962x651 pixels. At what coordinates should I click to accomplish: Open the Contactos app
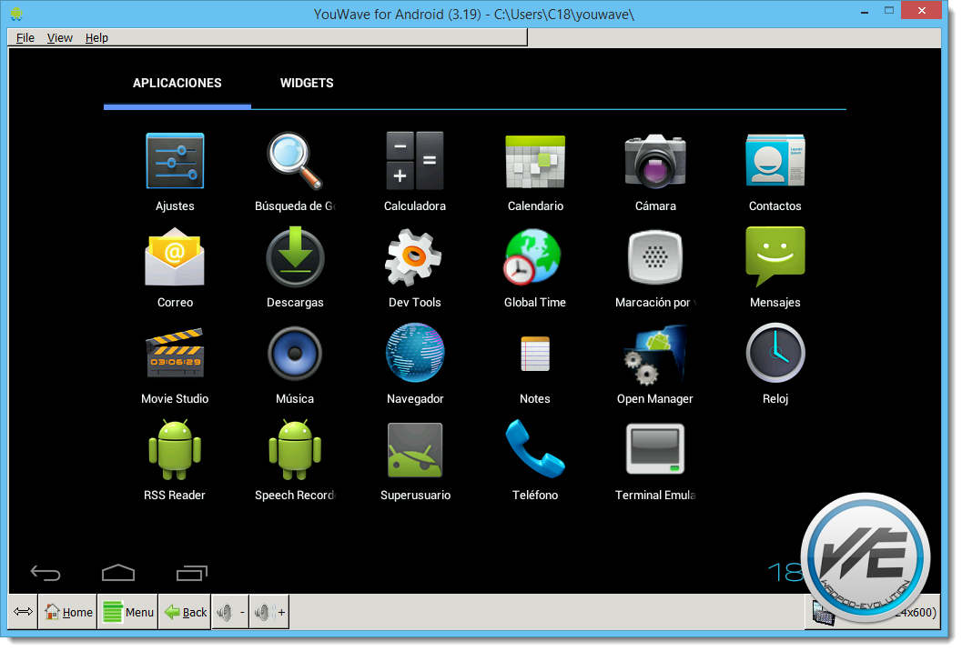coord(775,161)
